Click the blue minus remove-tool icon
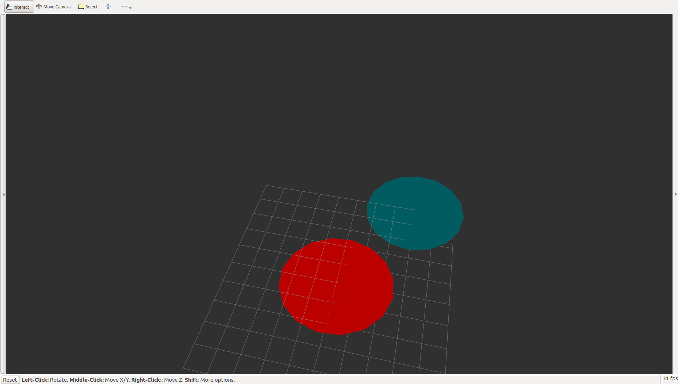Image resolution: width=678 pixels, height=385 pixels. (x=124, y=7)
